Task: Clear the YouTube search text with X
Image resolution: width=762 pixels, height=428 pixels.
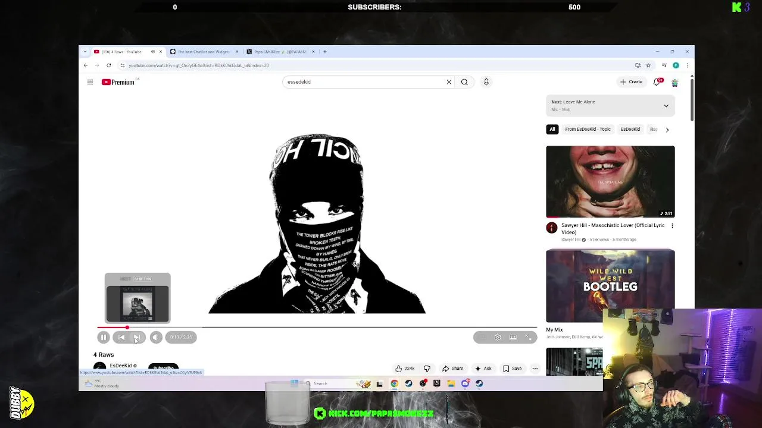Action: coord(449,82)
